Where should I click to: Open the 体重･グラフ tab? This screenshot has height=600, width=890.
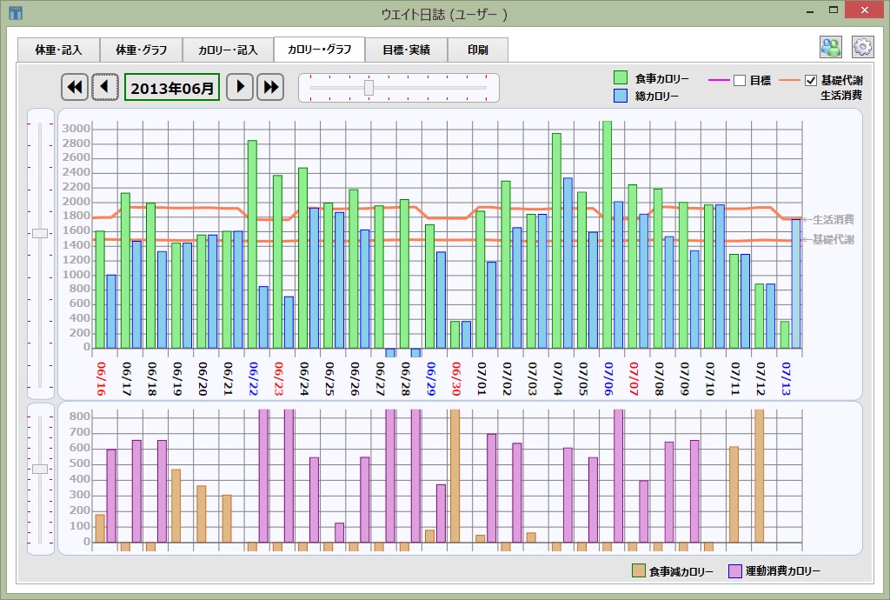[x=142, y=50]
